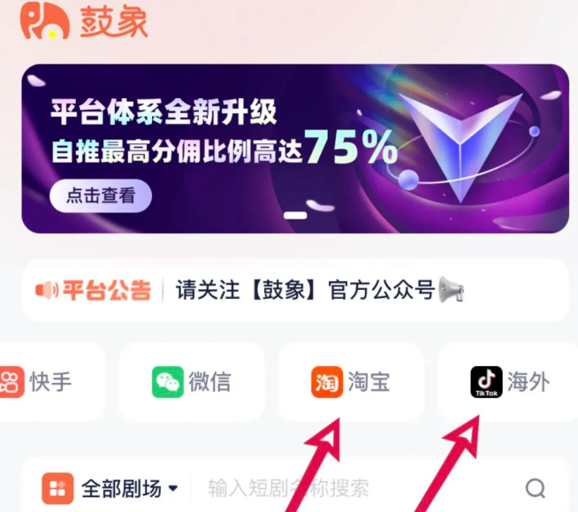Click the banner carousel indicator dash
This screenshot has height=512, width=578.
pyautogui.click(x=295, y=216)
